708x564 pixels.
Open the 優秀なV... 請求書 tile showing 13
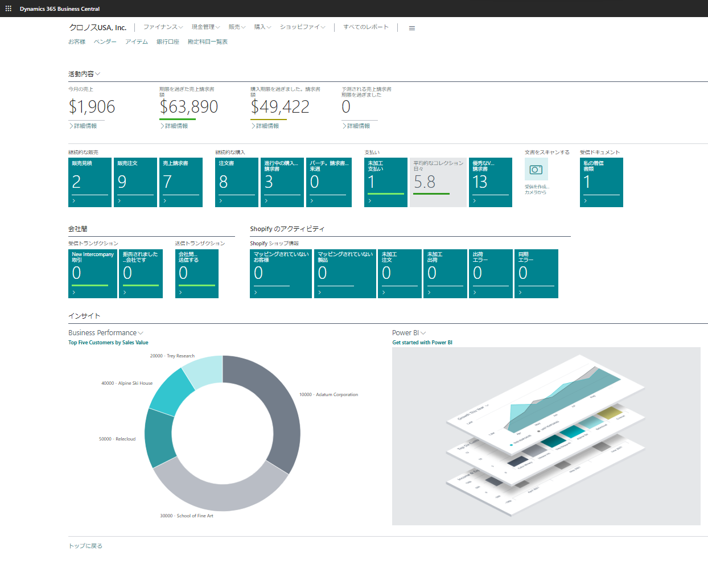(491, 182)
